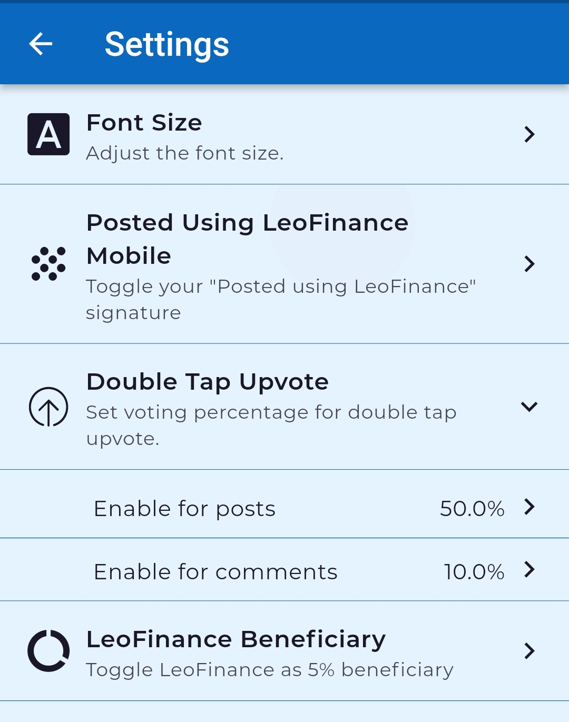Select the Font Size title
This screenshot has height=722, width=569.
click(x=144, y=123)
